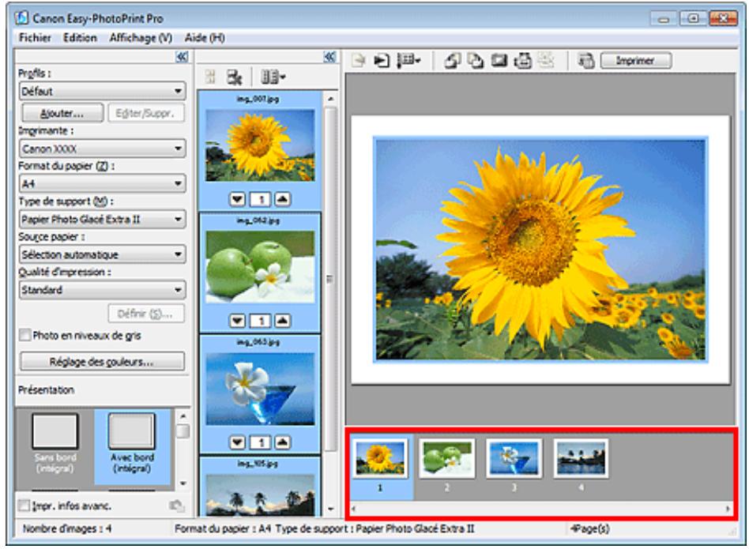This screenshot has height=549, width=749.
Task: Click the copy count field under the flower cocktail image
Action: click(x=261, y=442)
